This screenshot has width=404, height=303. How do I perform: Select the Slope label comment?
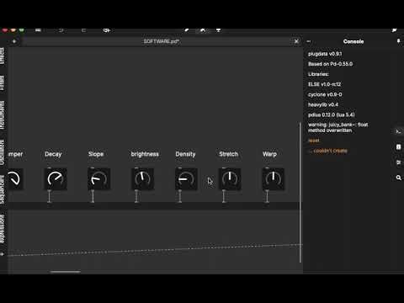96,154
